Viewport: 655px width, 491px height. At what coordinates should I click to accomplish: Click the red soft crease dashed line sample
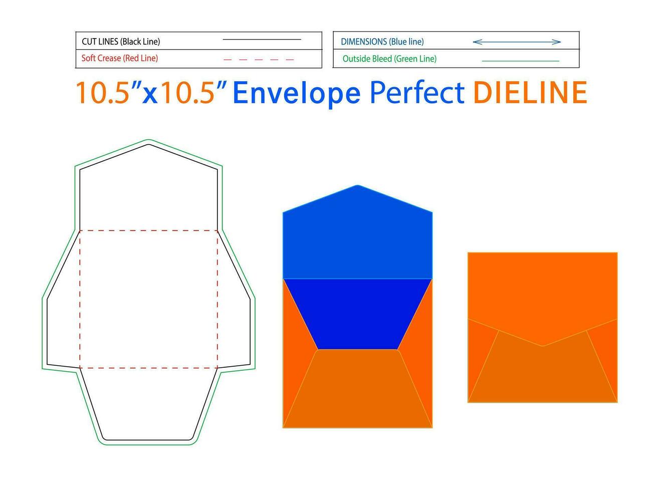[259, 59]
